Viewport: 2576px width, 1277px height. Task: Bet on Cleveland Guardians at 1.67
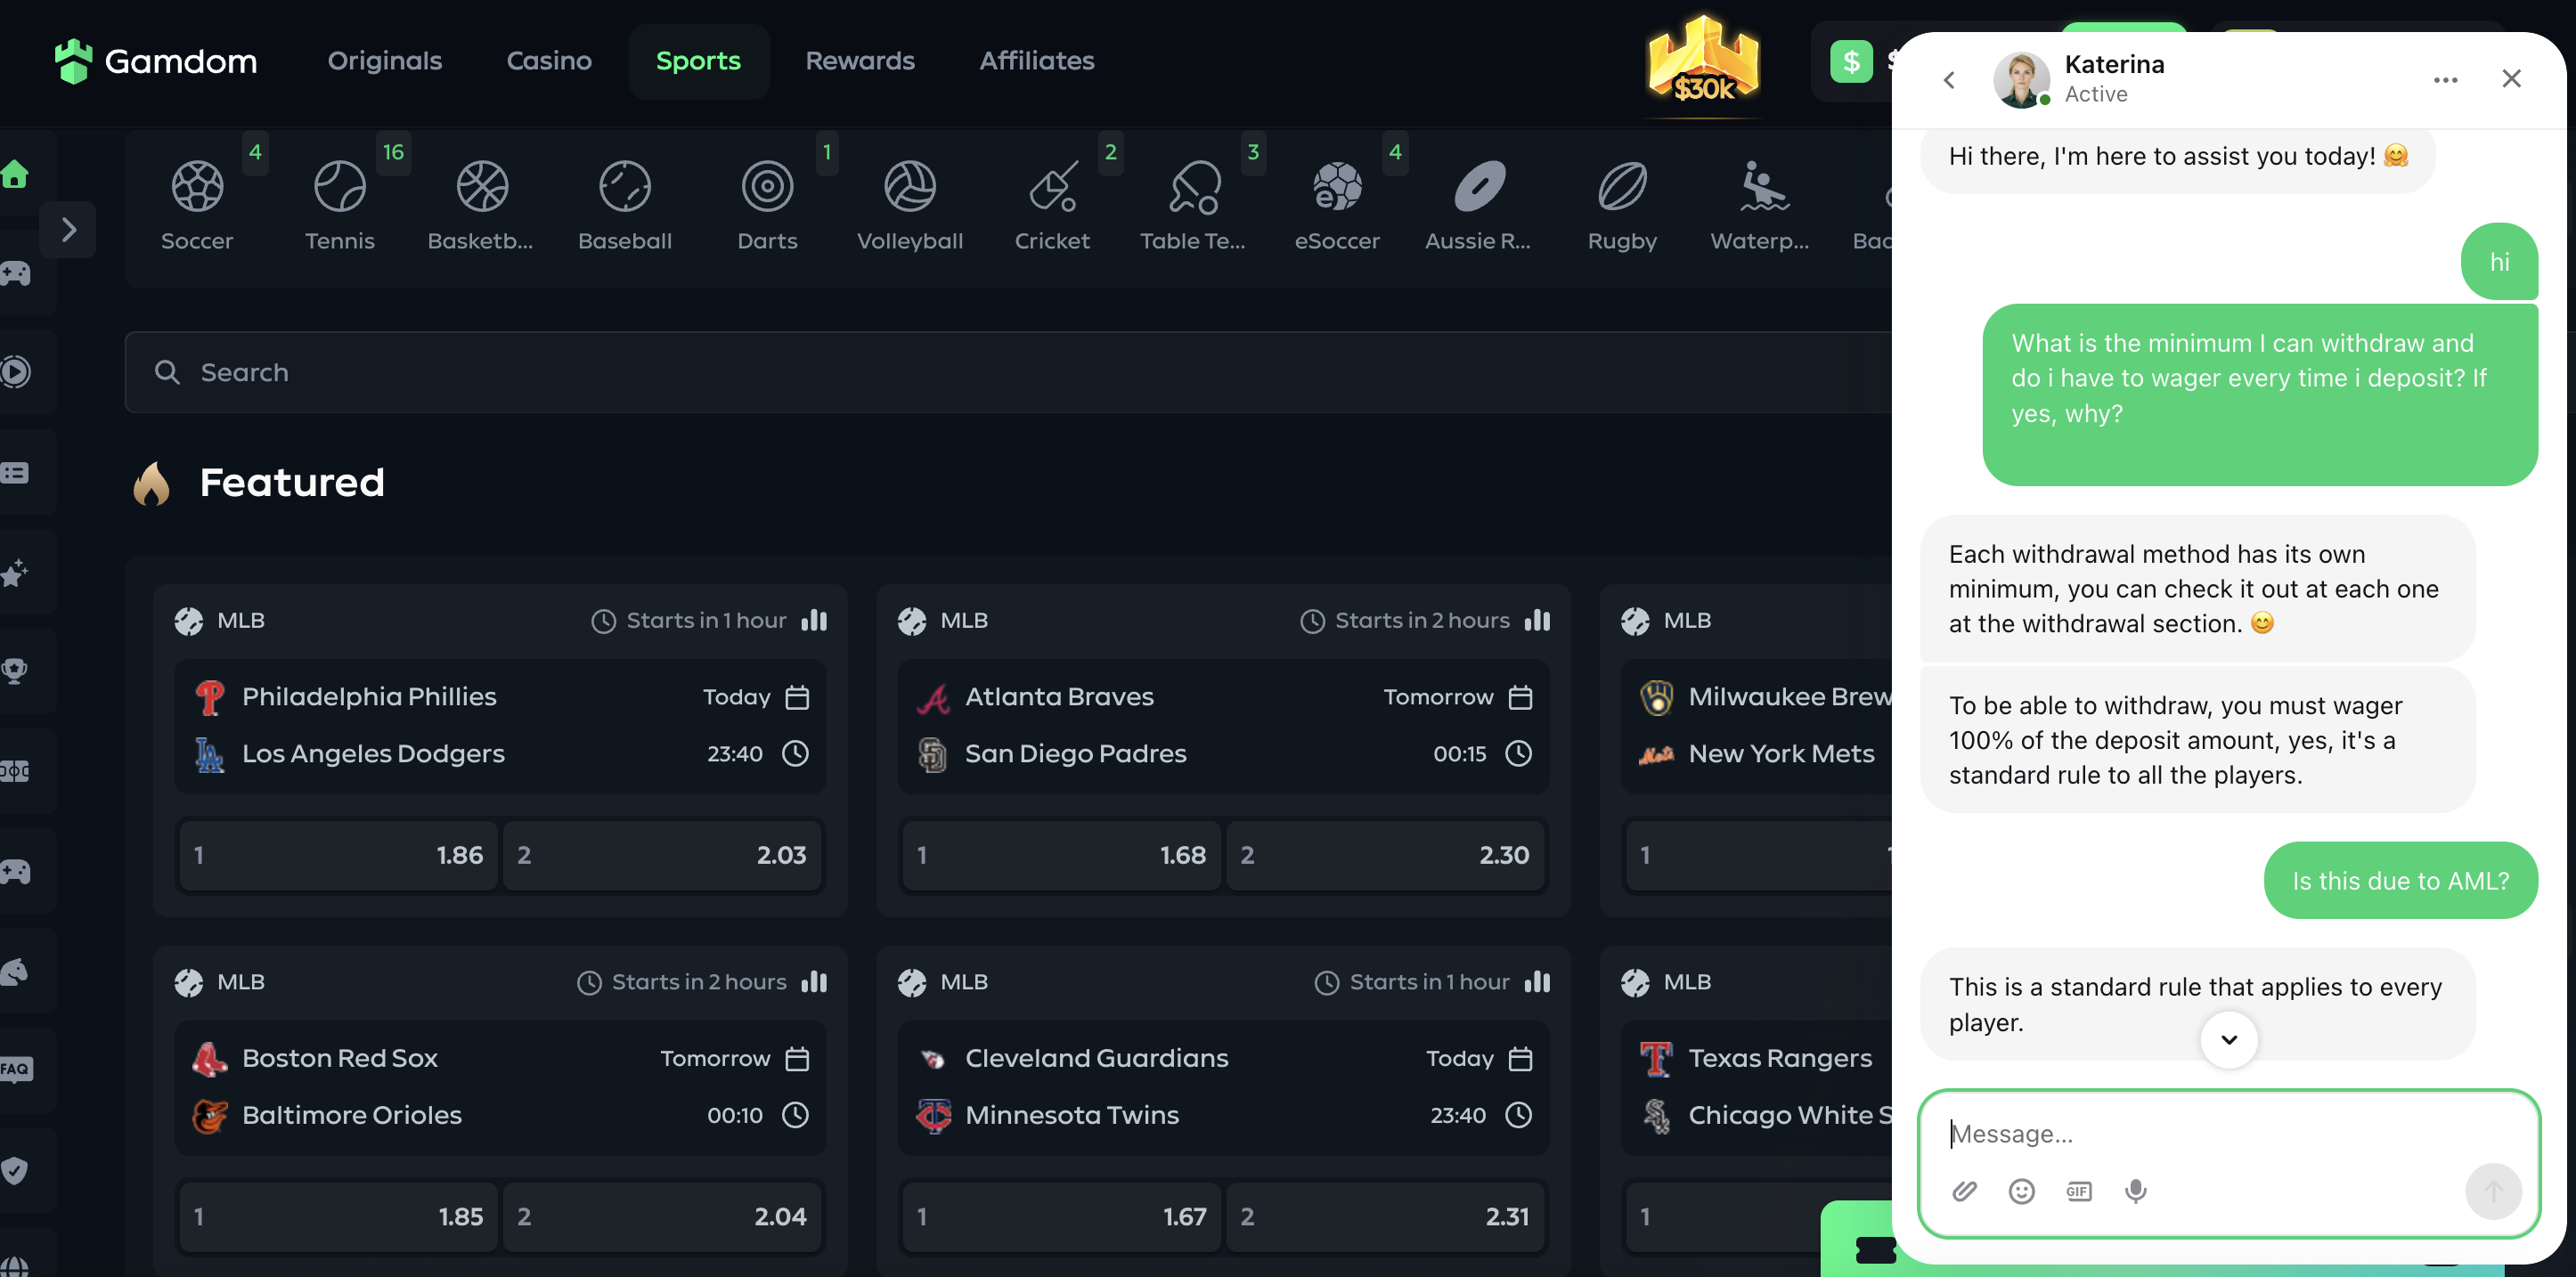coord(1061,1217)
